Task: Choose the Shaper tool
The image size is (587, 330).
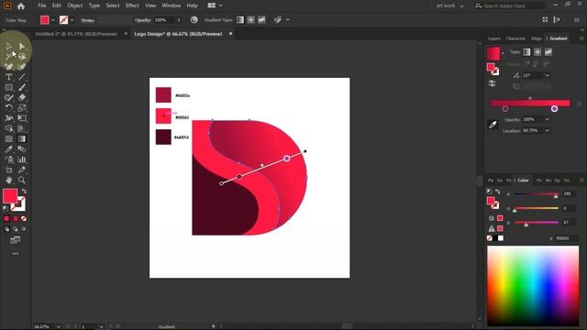Action: click(x=9, y=98)
